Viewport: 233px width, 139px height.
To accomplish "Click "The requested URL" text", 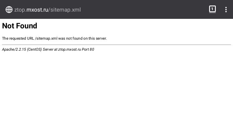I will (x=18, y=39).
